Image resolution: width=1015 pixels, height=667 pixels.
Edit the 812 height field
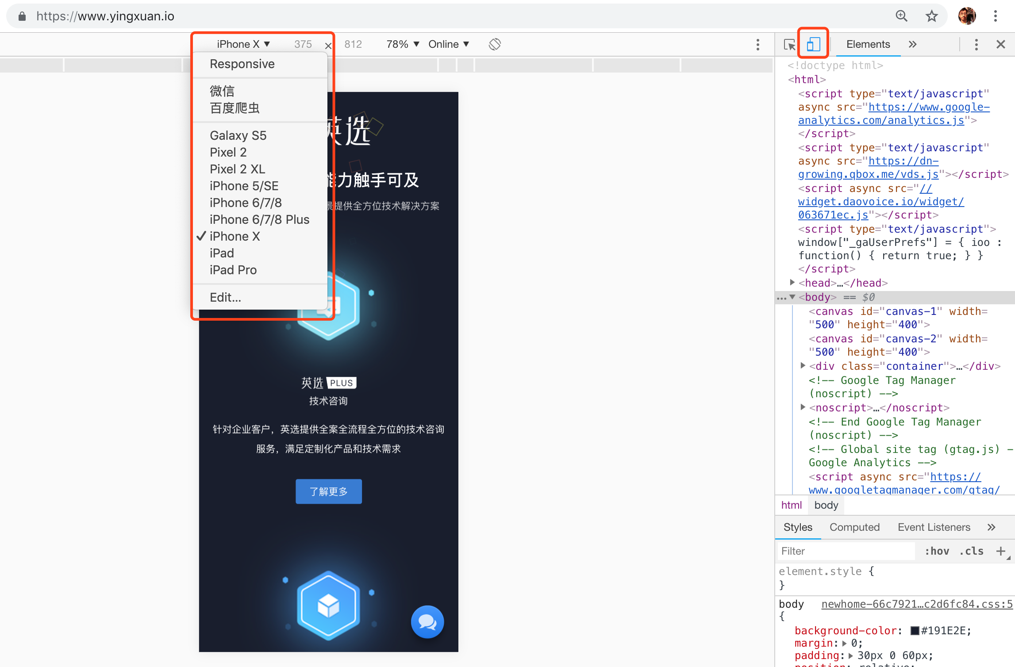353,44
